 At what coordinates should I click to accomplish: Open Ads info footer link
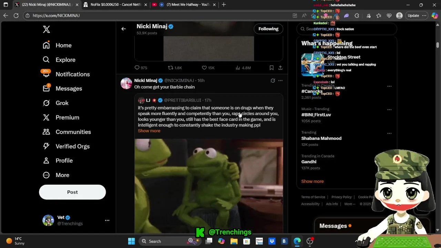click(x=332, y=204)
